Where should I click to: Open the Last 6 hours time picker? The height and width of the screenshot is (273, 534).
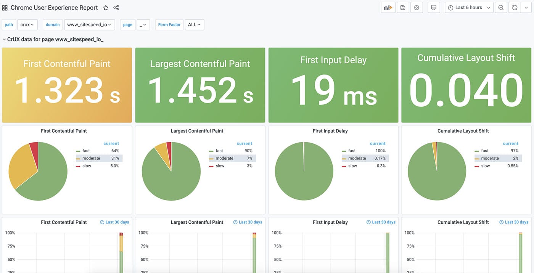(x=469, y=8)
